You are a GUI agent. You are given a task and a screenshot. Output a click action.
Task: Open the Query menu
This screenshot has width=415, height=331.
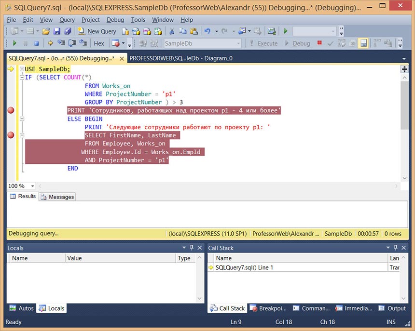[x=67, y=20]
